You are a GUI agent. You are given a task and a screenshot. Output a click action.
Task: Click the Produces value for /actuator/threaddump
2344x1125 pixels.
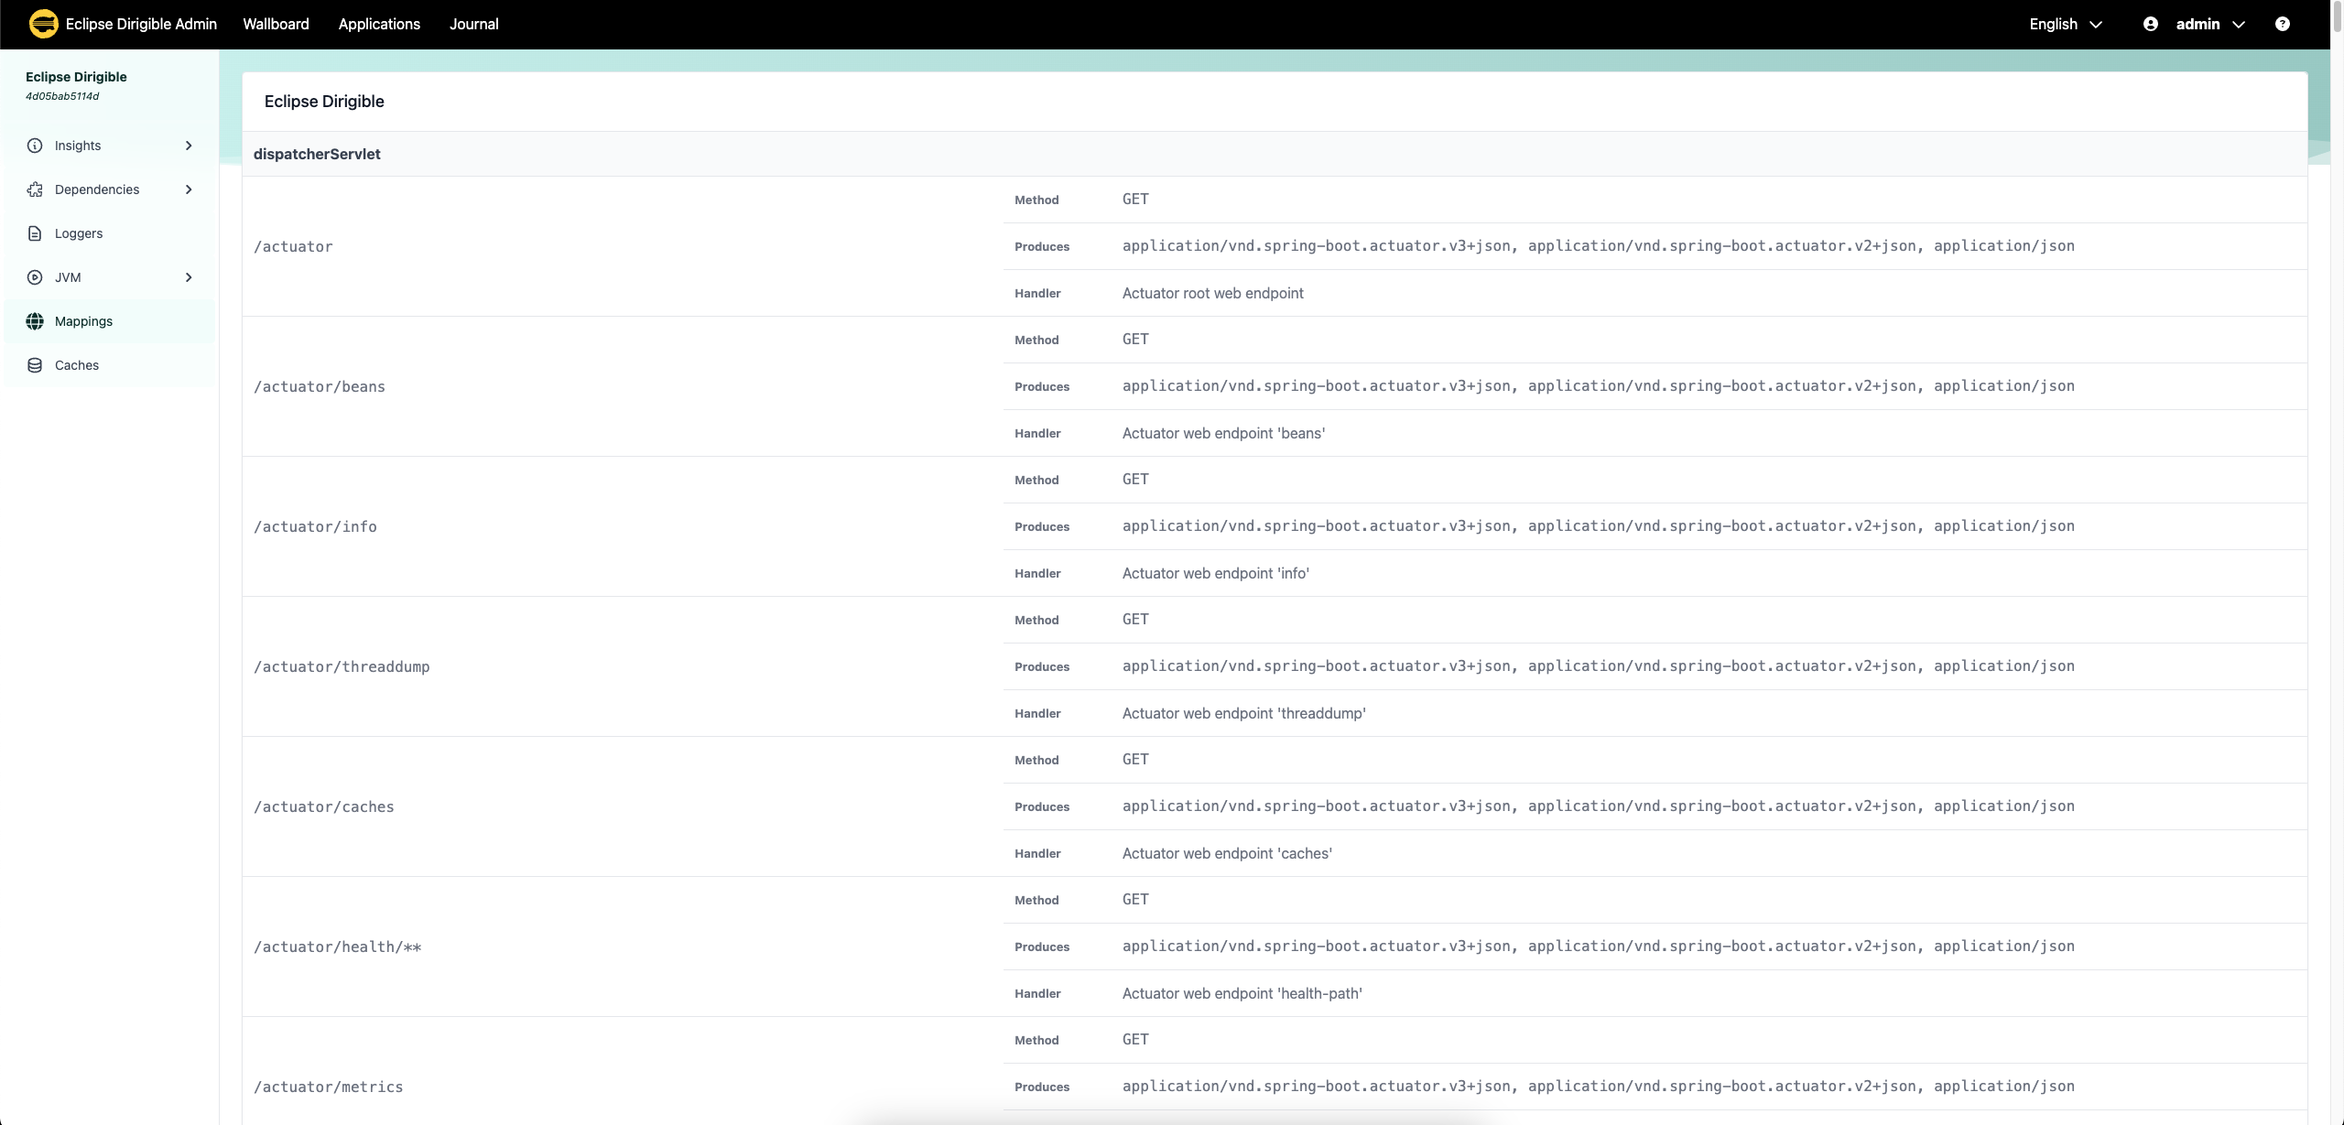[1599, 666]
